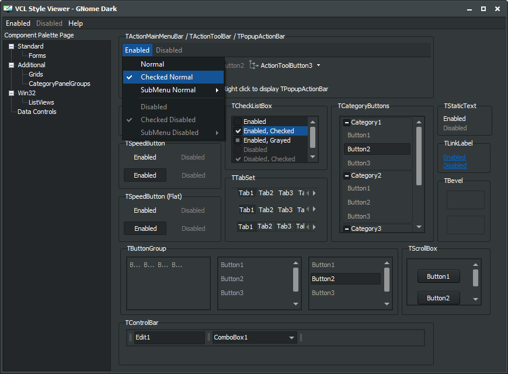Click TScrollBox scroll down arrow
This screenshot has height=374, width=508.
[x=476, y=299]
